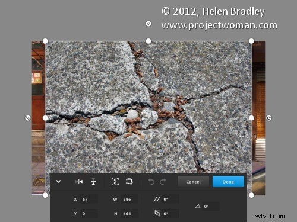
Task: Grab the middle-left edge transform handle
Action: coord(45,118)
